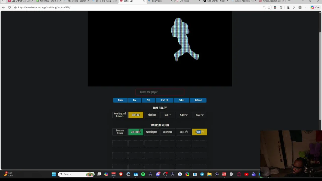Switch to the guess mlb swing tab
Screen dimensions: 322x181
click(x=104, y=1)
